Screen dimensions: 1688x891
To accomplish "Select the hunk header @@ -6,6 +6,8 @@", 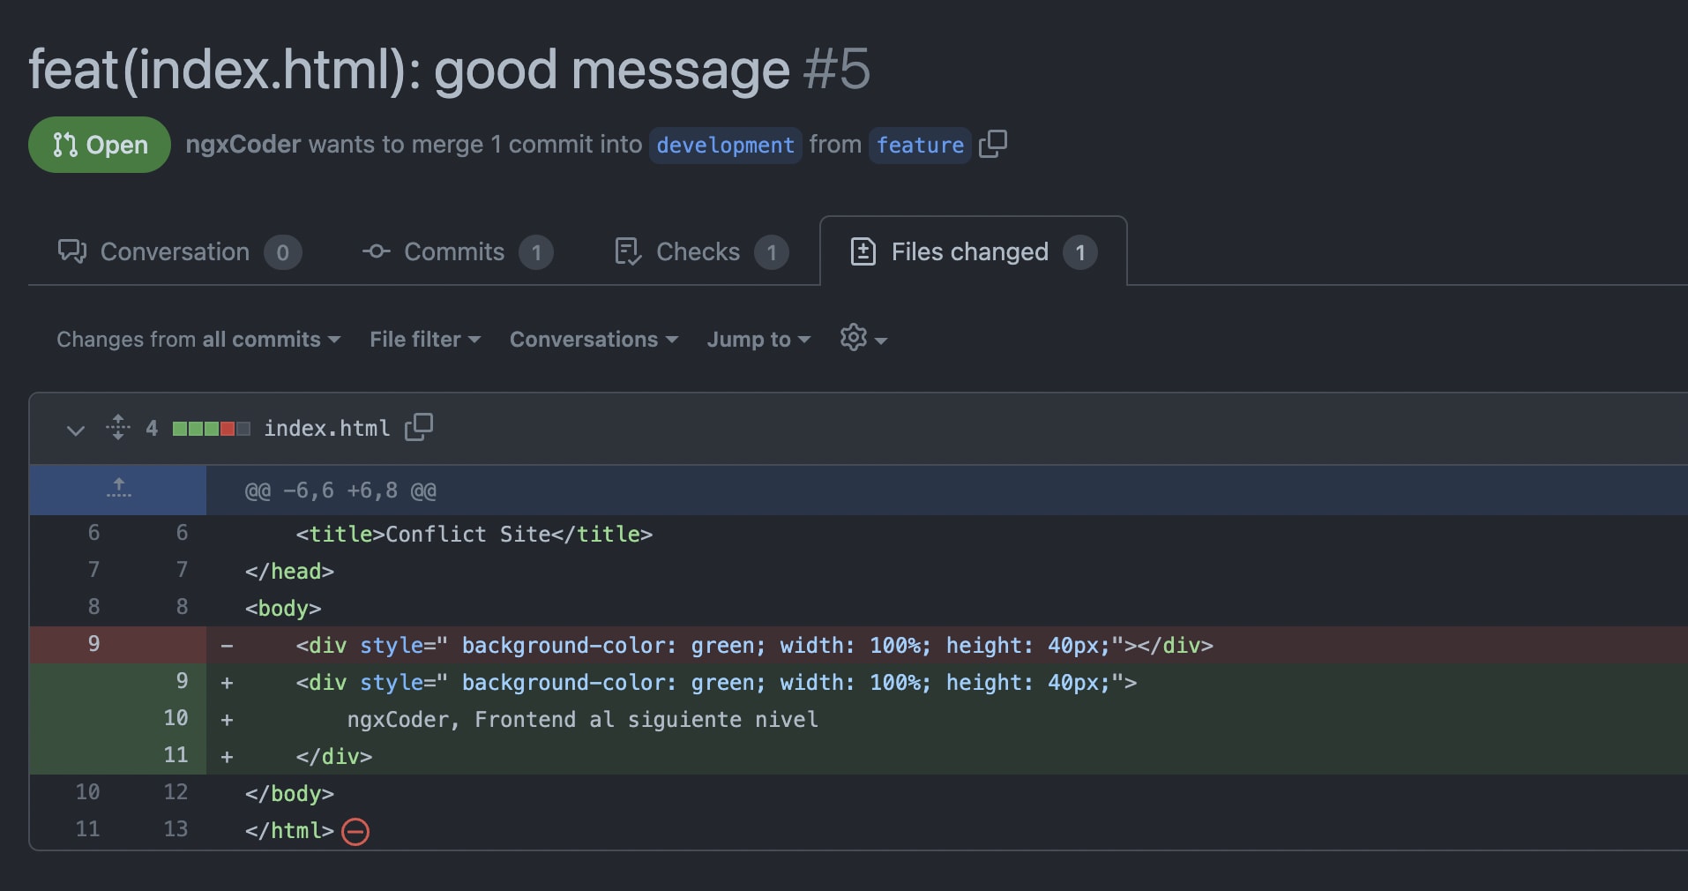I will (x=340, y=490).
